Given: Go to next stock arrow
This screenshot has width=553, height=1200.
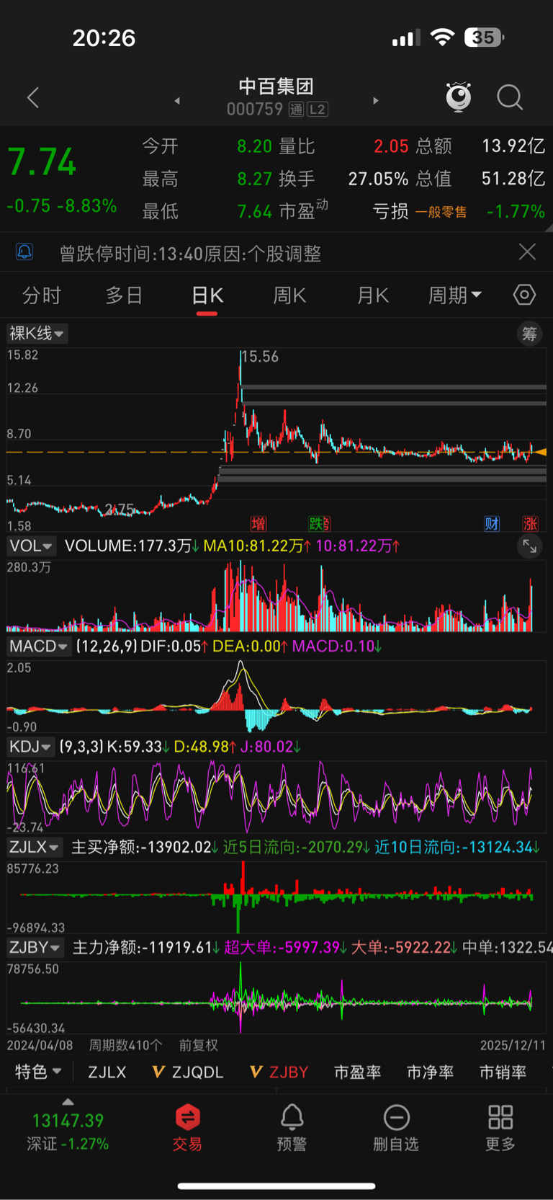Looking at the screenshot, I should point(376,101).
